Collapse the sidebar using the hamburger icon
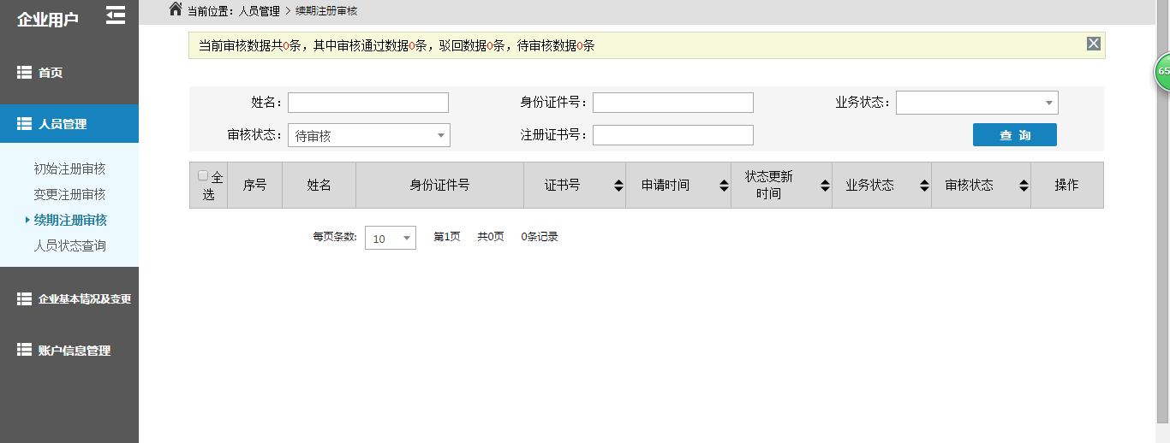Image resolution: width=1170 pixels, height=443 pixels. pyautogui.click(x=115, y=15)
